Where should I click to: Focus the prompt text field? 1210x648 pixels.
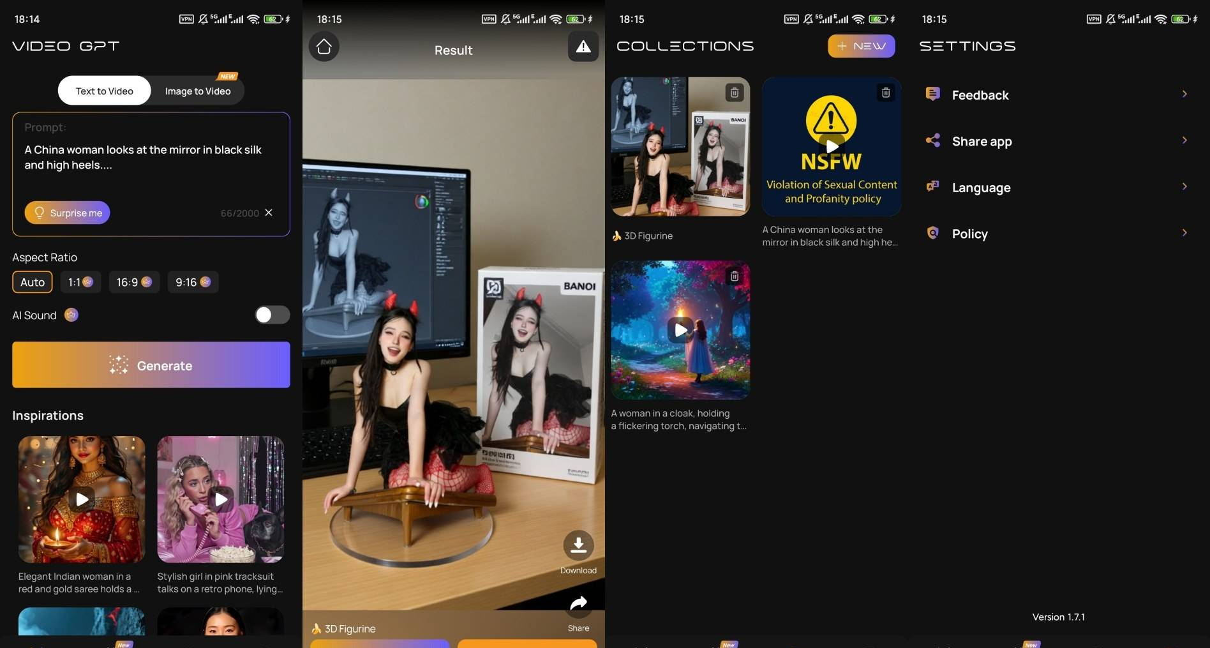coord(151,174)
